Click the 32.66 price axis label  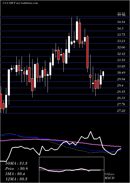pyautogui.click(x=121, y=47)
